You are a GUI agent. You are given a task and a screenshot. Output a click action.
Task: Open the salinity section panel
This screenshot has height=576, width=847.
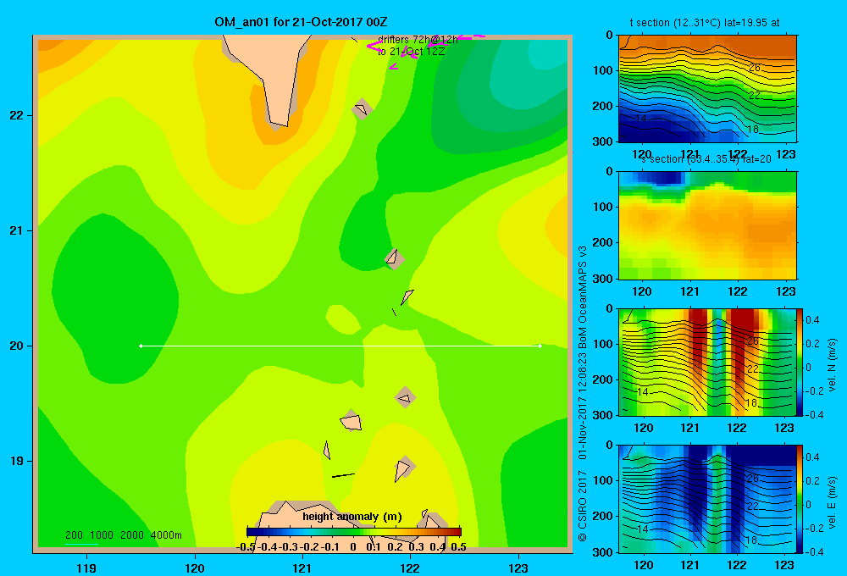(707, 225)
